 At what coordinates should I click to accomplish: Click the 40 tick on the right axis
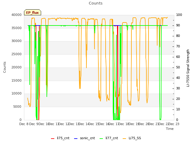tap(178, 78)
